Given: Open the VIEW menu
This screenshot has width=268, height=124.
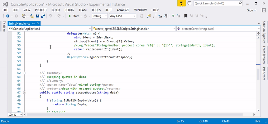Looking at the screenshot, I should tap(27, 10).
